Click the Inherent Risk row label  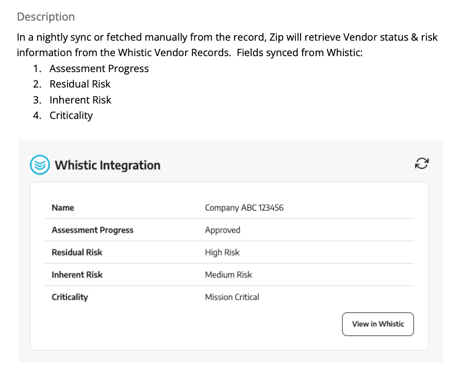[77, 275]
